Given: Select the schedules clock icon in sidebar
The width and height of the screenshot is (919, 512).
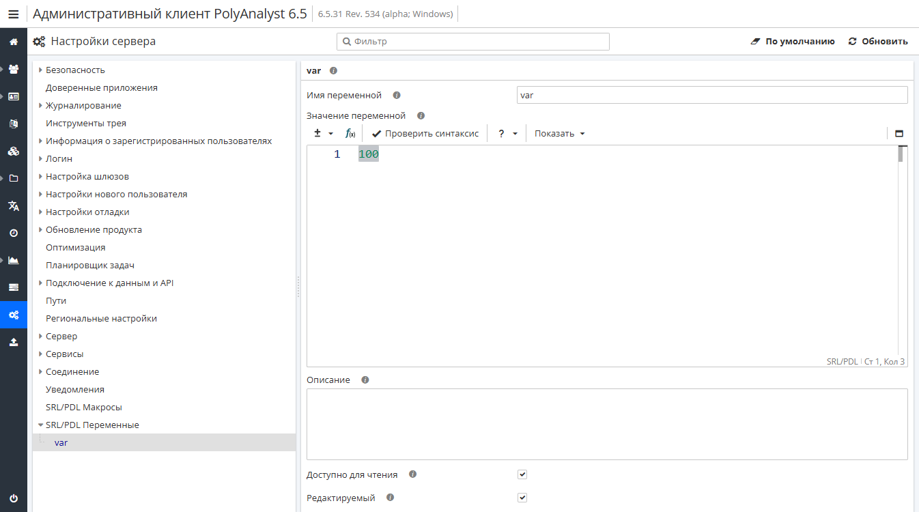Looking at the screenshot, I should click(14, 233).
